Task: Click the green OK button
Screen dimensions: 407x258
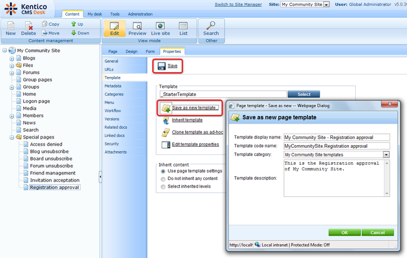Action: tap(344, 232)
